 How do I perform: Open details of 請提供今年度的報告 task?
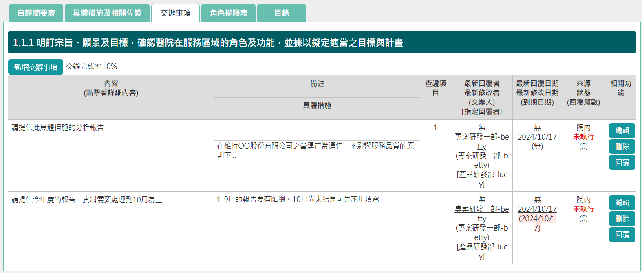87,200
